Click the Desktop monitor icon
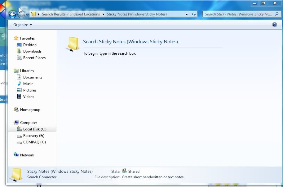The height and width of the screenshot is (187, 283). pos(19,45)
